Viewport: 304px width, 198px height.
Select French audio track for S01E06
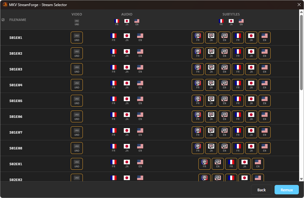click(113, 117)
